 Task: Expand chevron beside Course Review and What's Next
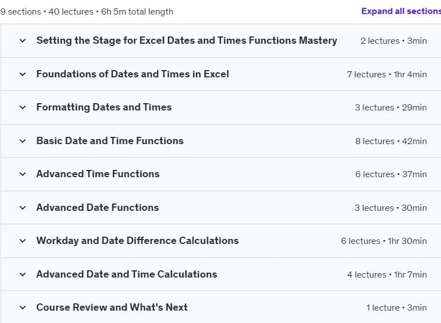coord(22,307)
